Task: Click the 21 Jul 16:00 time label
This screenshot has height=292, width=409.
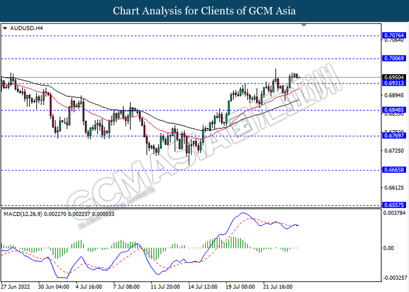Action: 278,287
